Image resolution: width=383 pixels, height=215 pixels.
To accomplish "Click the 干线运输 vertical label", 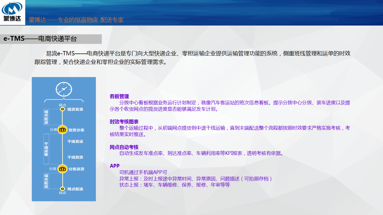I will 46,149.
